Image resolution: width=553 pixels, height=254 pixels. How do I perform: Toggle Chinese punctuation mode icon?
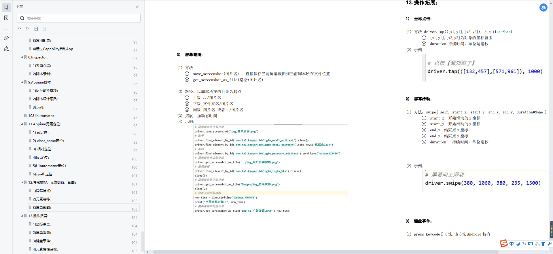pyautogui.click(x=524, y=244)
